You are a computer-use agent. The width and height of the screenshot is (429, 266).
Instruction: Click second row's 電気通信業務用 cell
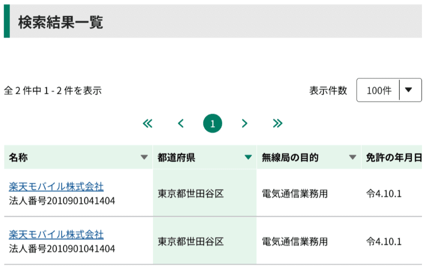pyautogui.click(x=295, y=241)
